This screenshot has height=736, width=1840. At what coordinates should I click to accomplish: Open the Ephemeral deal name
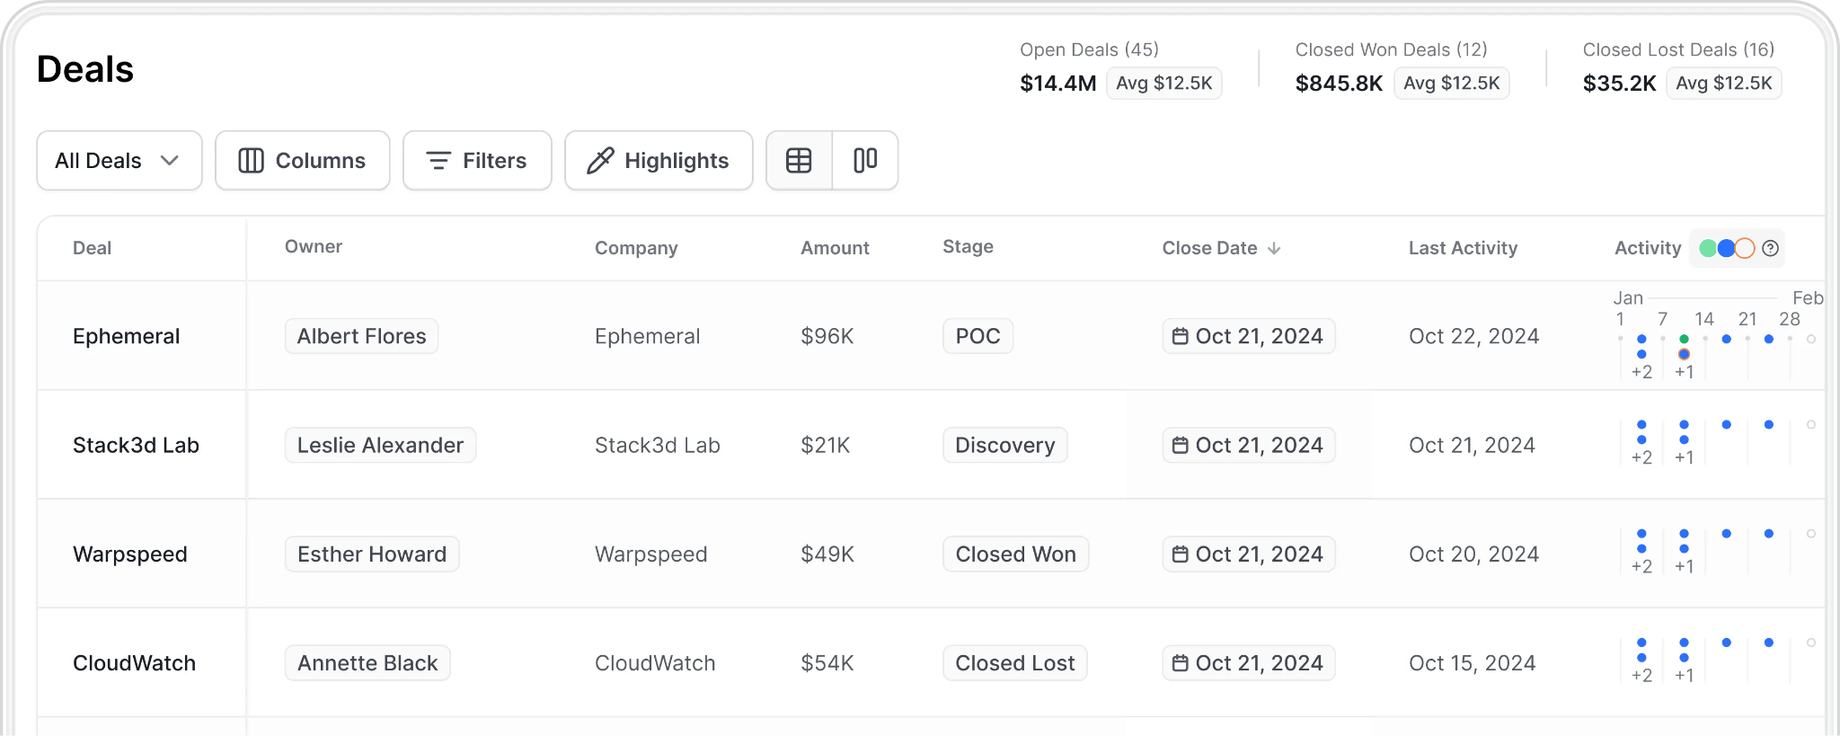pyautogui.click(x=127, y=336)
